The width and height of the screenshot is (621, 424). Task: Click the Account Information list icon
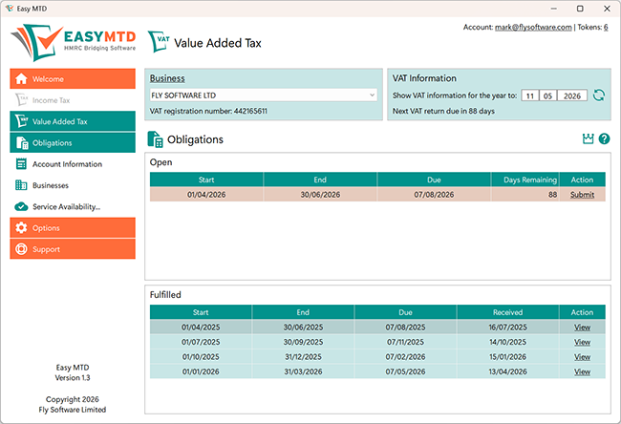click(21, 164)
